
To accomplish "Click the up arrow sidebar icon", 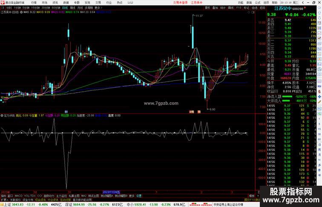I will coord(319,13).
